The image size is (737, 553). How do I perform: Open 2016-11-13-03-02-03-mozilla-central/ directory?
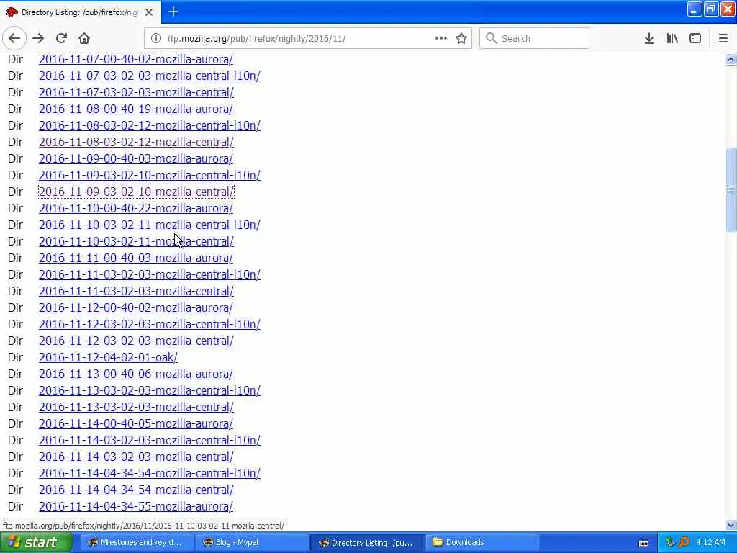136,407
